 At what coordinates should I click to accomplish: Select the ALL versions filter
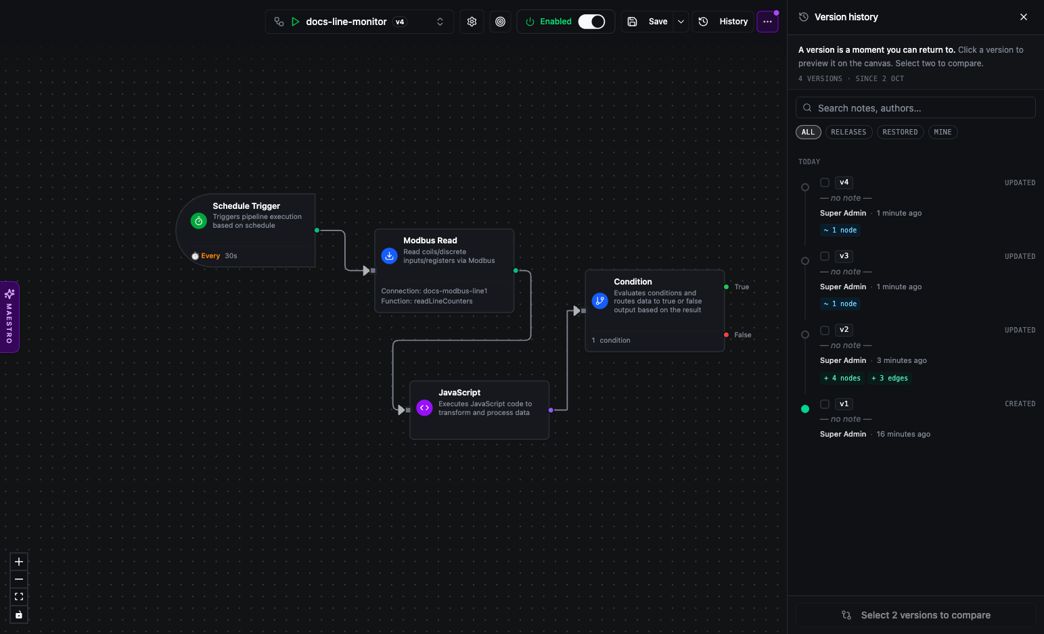click(x=809, y=132)
